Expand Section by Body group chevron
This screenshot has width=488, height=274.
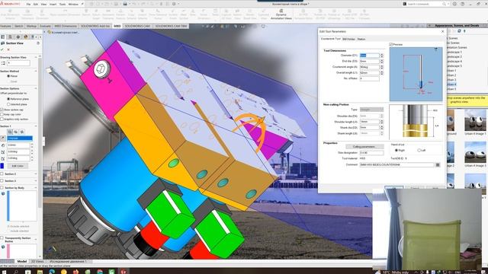tap(36, 188)
